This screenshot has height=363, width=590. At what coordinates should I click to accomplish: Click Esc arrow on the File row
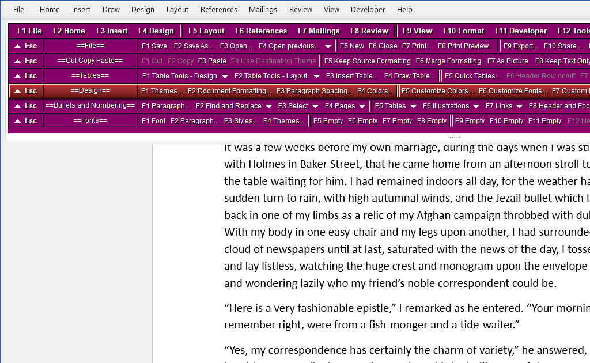pyautogui.click(x=25, y=46)
